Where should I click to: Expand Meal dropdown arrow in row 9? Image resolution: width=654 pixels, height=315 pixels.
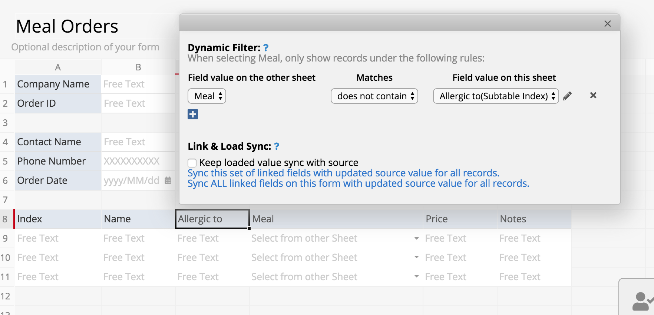417,238
